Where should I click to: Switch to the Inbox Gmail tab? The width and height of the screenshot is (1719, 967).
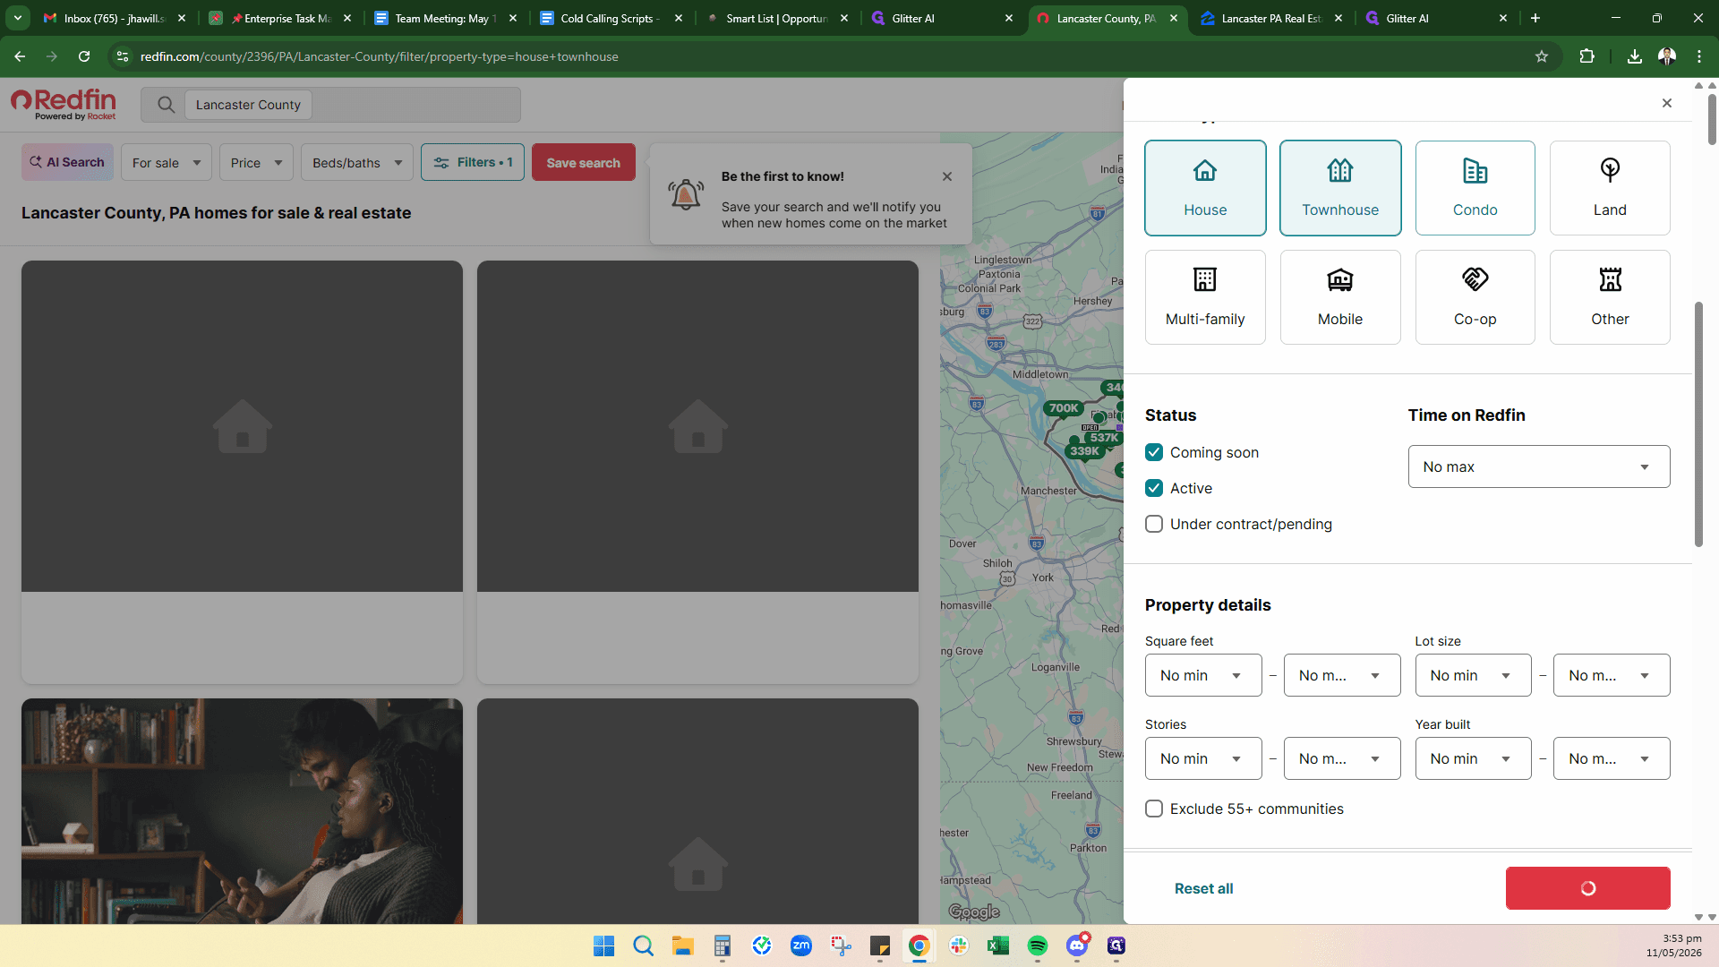pyautogui.click(x=115, y=18)
